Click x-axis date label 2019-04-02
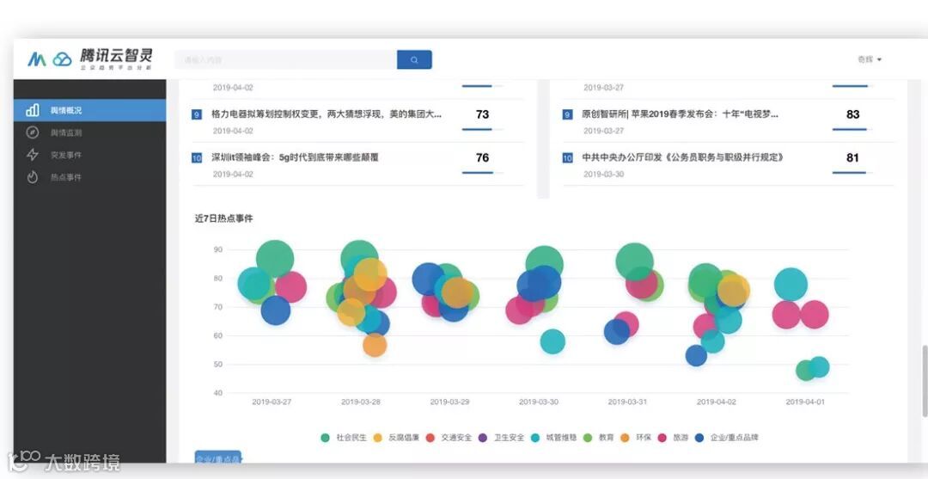 (716, 402)
